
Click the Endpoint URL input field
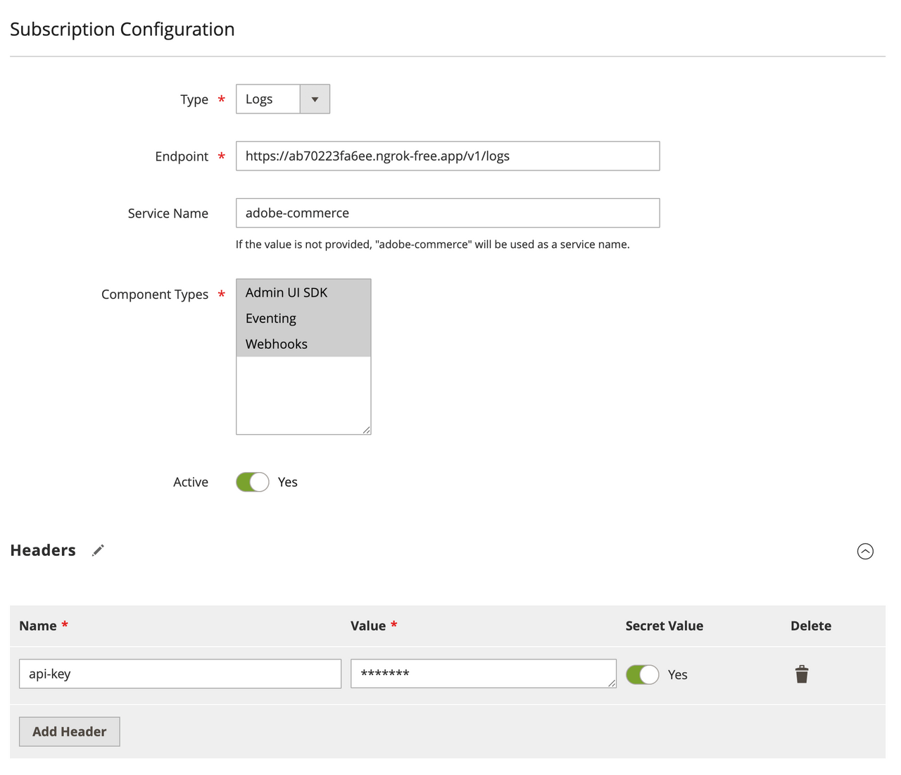click(x=448, y=156)
